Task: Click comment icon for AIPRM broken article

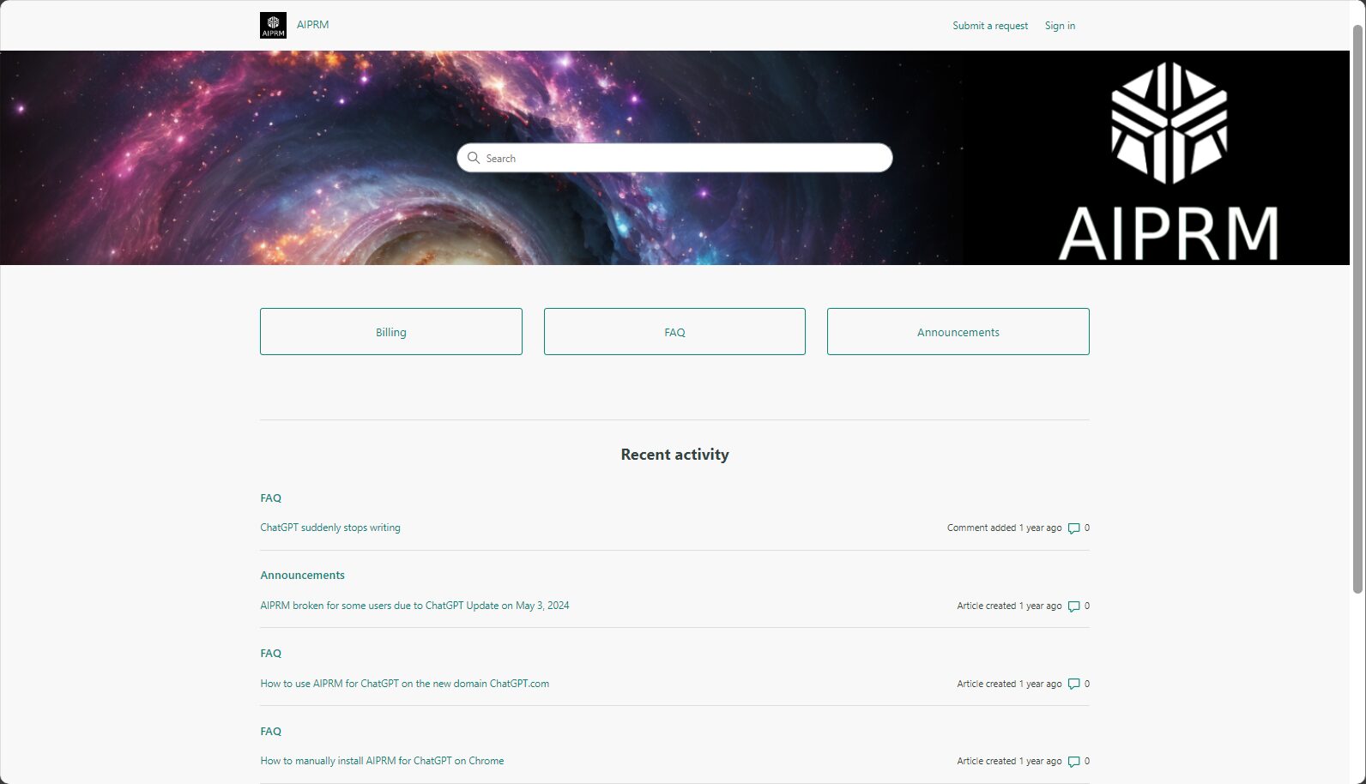Action: tap(1073, 606)
